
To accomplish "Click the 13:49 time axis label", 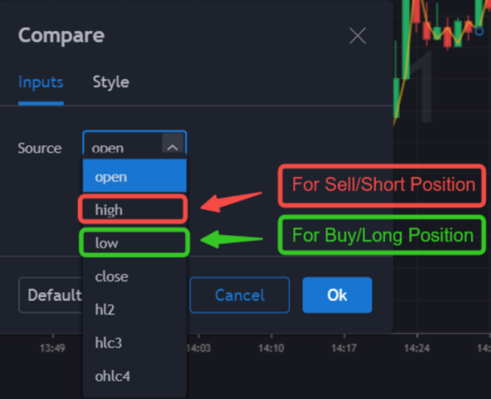I will [x=52, y=349].
